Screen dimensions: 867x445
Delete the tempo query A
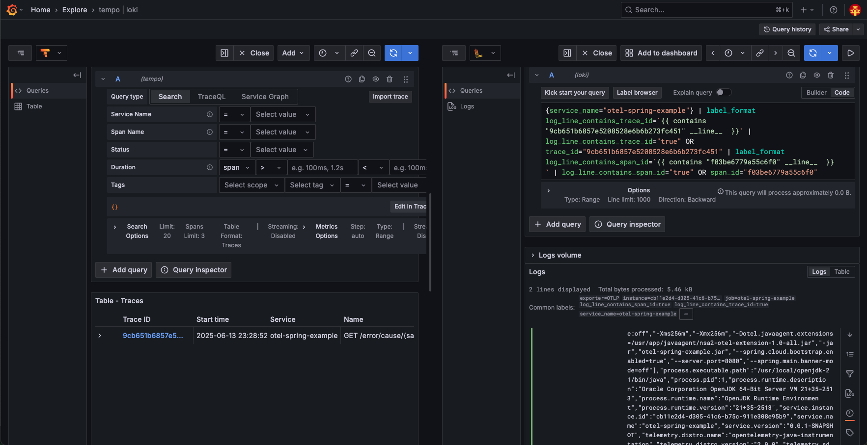[x=390, y=79]
